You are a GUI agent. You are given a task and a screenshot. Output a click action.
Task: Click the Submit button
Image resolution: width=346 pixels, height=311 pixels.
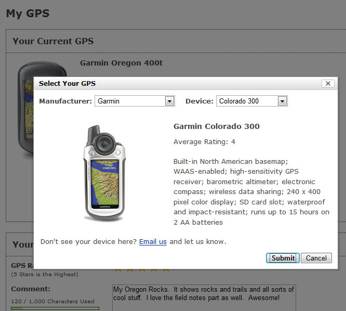coord(283,258)
